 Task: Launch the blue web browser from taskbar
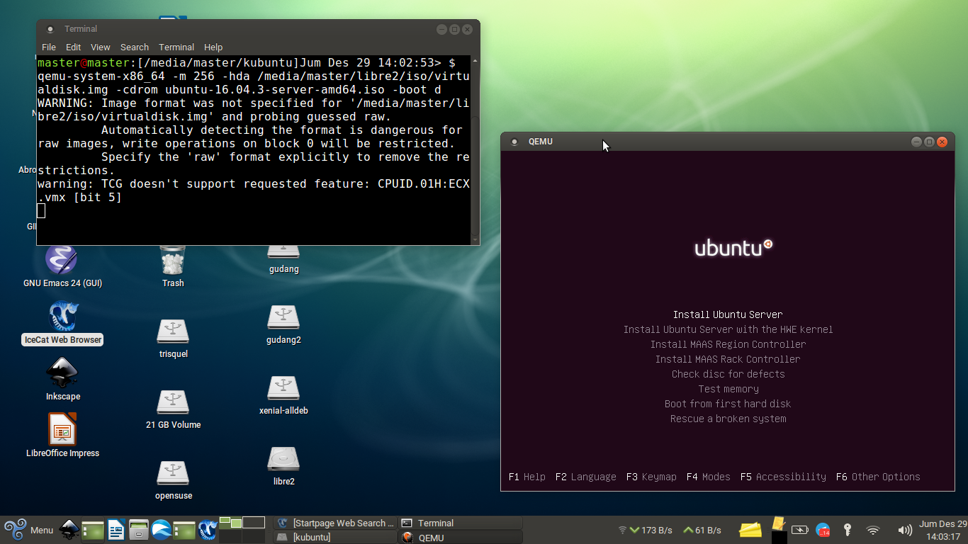tap(161, 529)
